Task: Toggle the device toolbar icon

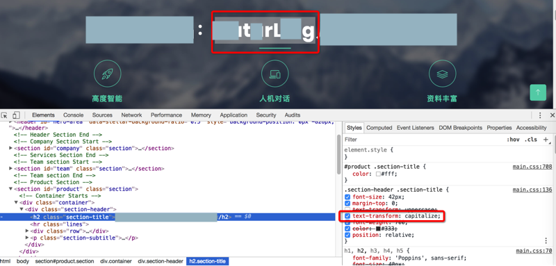Action: [x=16, y=115]
